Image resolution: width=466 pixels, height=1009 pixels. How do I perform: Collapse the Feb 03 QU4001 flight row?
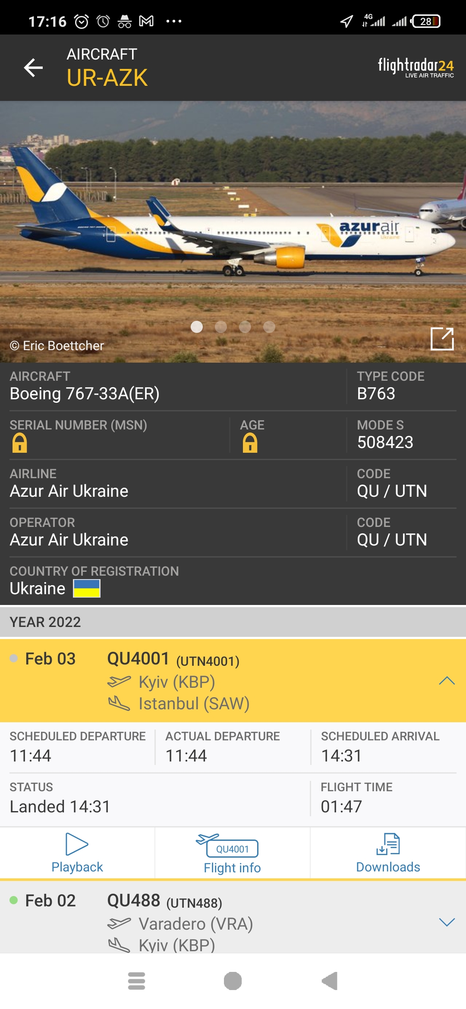(447, 681)
